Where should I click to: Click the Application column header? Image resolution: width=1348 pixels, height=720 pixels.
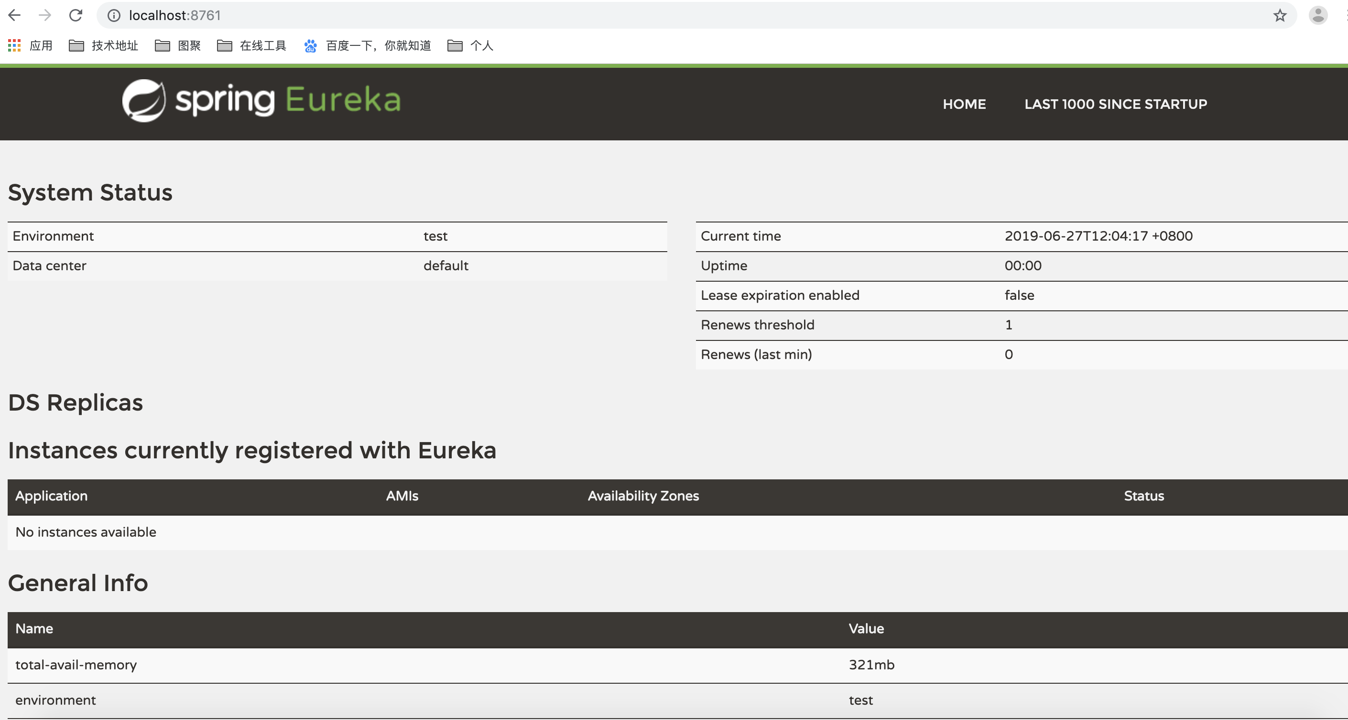(51, 496)
